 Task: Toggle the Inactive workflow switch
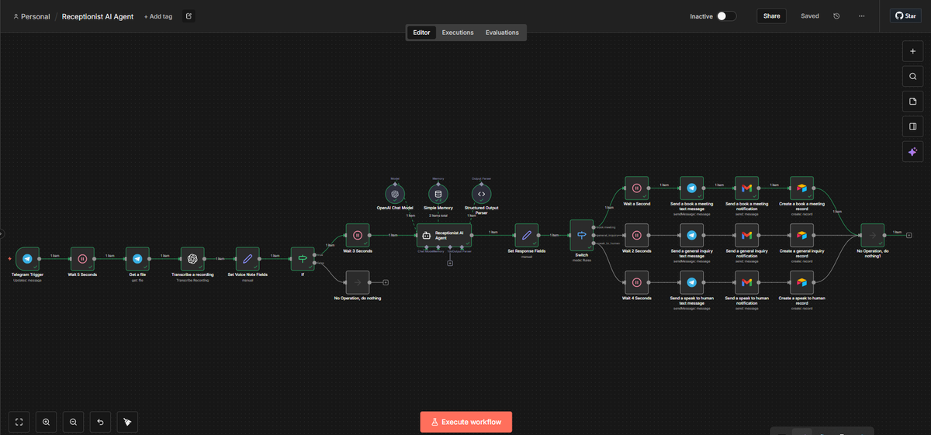726,16
